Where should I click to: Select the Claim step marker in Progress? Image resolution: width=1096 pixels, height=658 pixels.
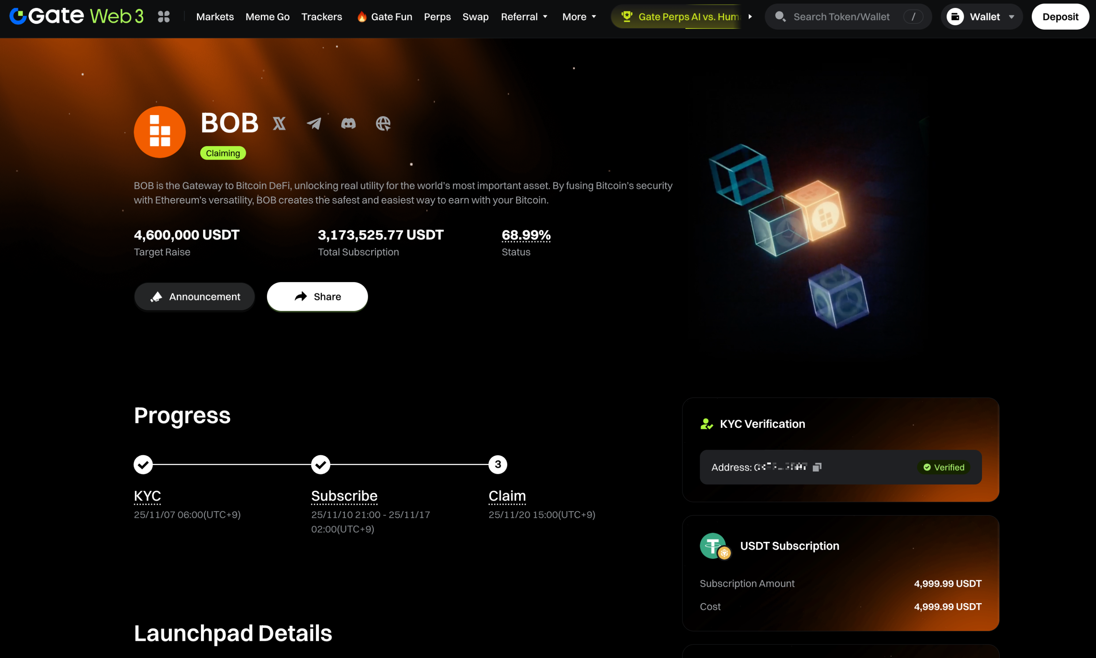[x=498, y=464]
